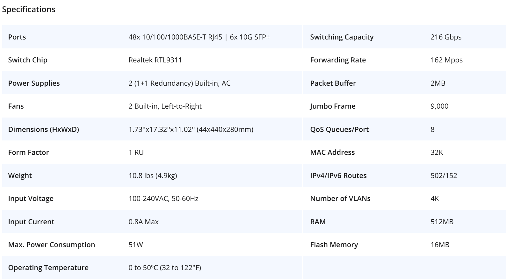Select the IPv4/IPv6 Routes value 502/152
The image size is (506, 279).
[444, 175]
